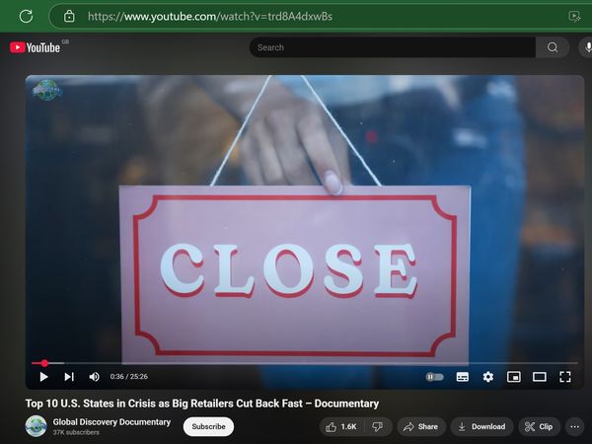Mute the video volume speaker icon
The height and width of the screenshot is (444, 592).
94,377
